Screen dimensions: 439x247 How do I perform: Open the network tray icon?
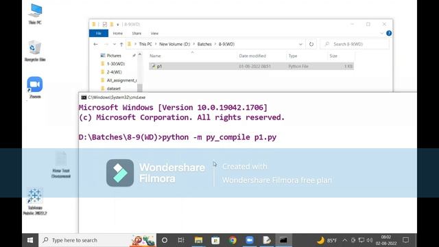pos(361,240)
